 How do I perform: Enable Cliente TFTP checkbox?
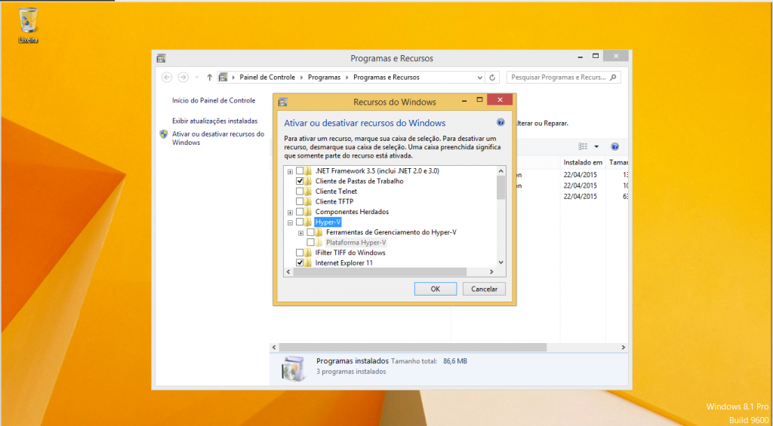300,201
